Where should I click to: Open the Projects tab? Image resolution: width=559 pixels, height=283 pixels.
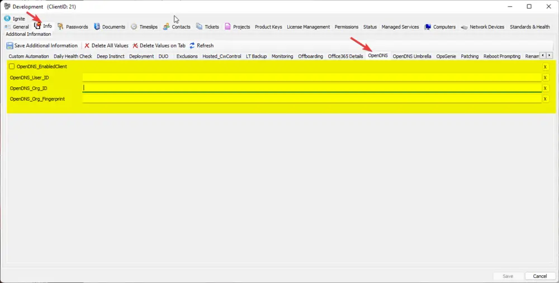click(x=238, y=27)
